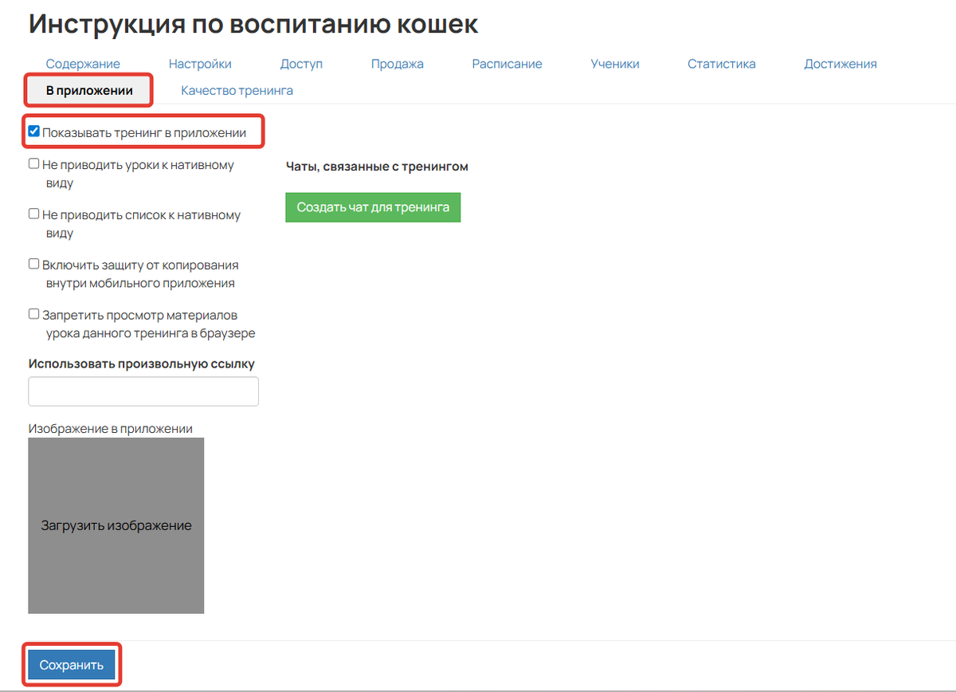The image size is (956, 692).
Task: Select the Доступ tab
Action: point(301,63)
